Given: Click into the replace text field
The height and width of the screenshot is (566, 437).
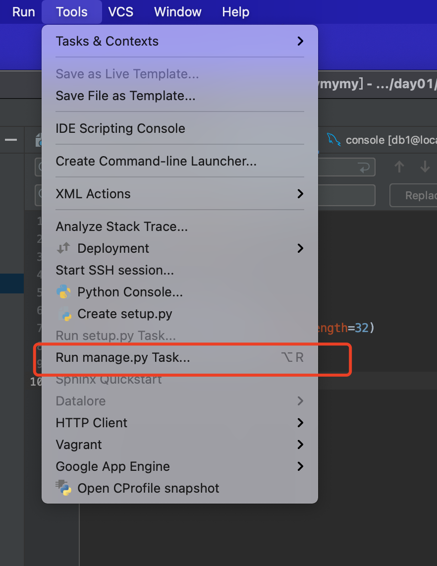Looking at the screenshot, I should coord(347,195).
